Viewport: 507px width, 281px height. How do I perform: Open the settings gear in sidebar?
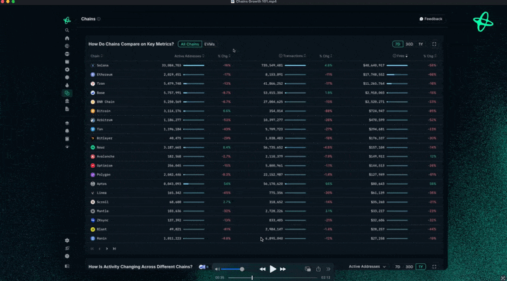tap(67, 240)
